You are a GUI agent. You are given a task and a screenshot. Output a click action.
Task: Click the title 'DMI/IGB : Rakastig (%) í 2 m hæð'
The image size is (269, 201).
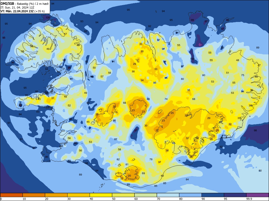pos(24,3)
